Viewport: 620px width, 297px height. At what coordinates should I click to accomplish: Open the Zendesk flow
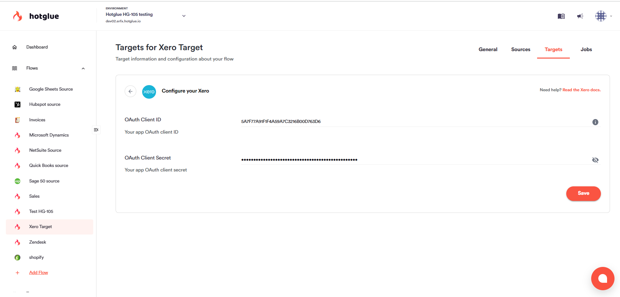(x=38, y=242)
